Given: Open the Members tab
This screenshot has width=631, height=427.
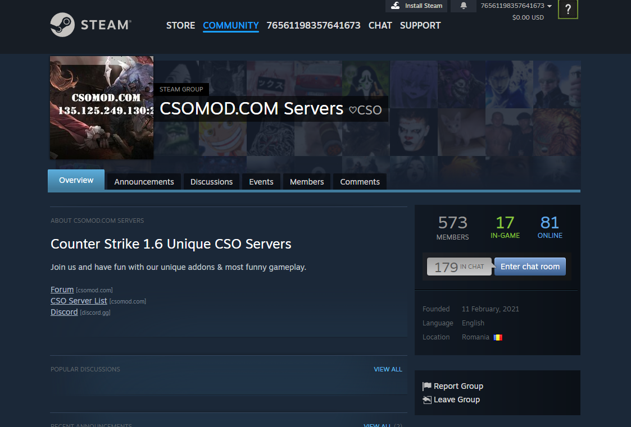Looking at the screenshot, I should 307,182.
